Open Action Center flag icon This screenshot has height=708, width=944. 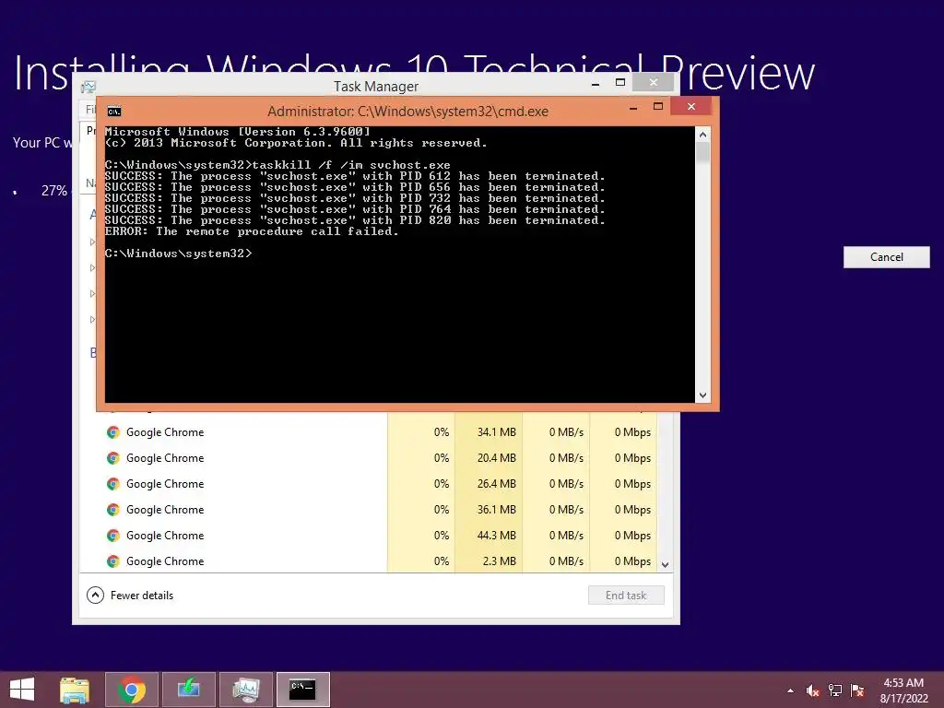coord(857,690)
